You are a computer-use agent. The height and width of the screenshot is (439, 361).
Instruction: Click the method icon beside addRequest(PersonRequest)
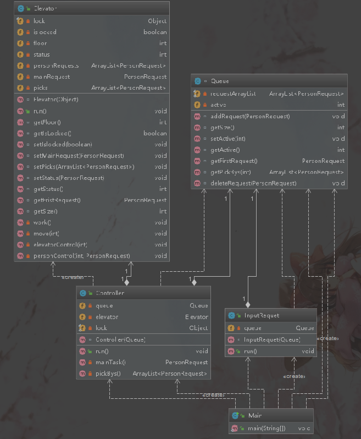click(197, 117)
